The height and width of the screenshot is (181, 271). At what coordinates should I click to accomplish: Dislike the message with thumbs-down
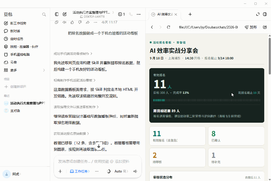pos(80,22)
